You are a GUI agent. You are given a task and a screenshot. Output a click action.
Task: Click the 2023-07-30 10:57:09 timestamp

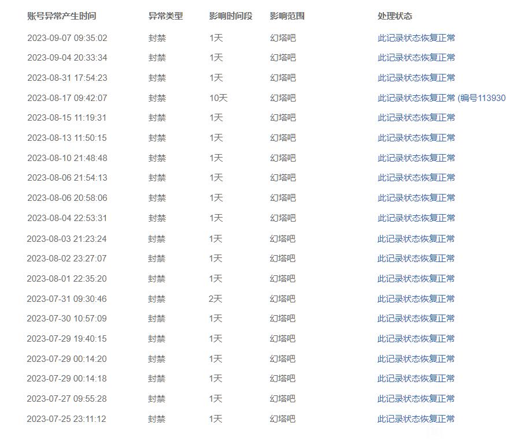[x=67, y=319]
